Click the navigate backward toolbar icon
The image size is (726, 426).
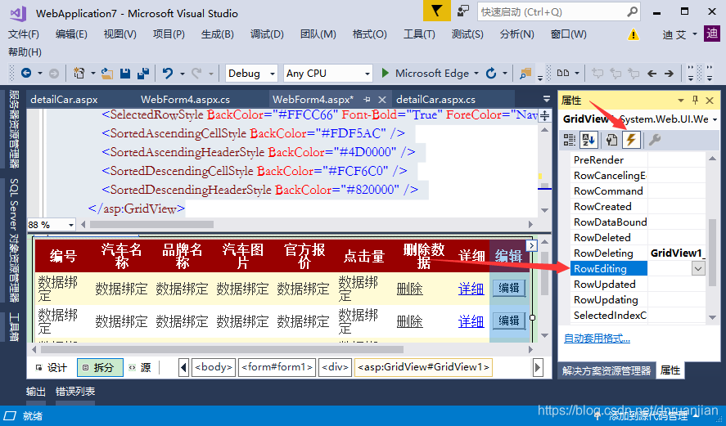[x=26, y=73]
